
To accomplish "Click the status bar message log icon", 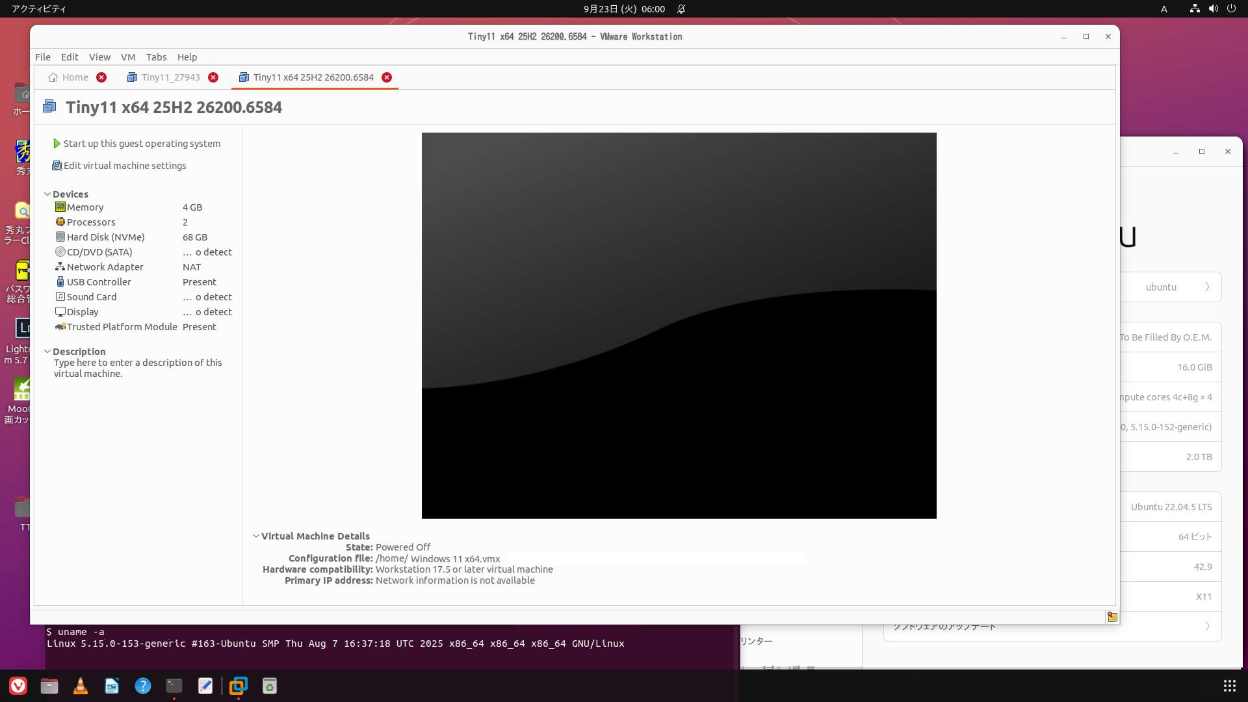I will pyautogui.click(x=1112, y=617).
